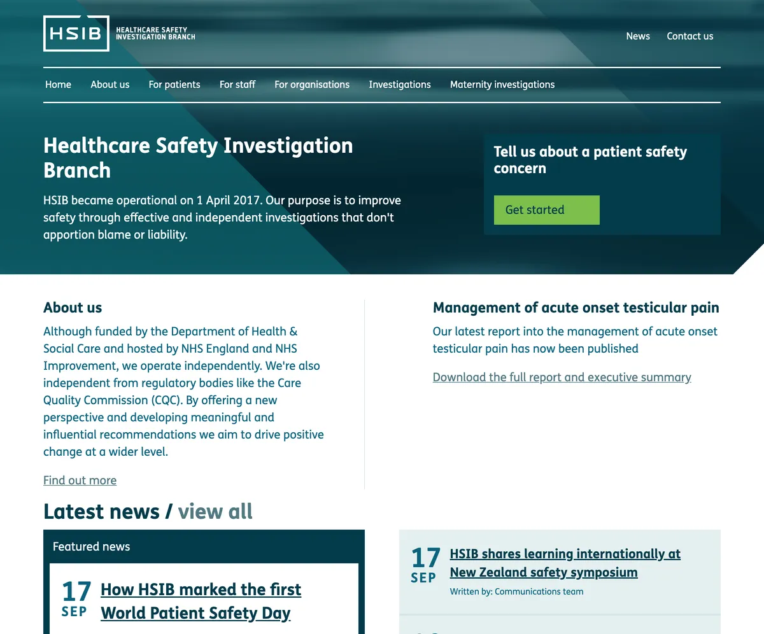Click 17 SEP date beside New Zealand article
Viewport: 764px width, 634px height.
click(x=425, y=565)
